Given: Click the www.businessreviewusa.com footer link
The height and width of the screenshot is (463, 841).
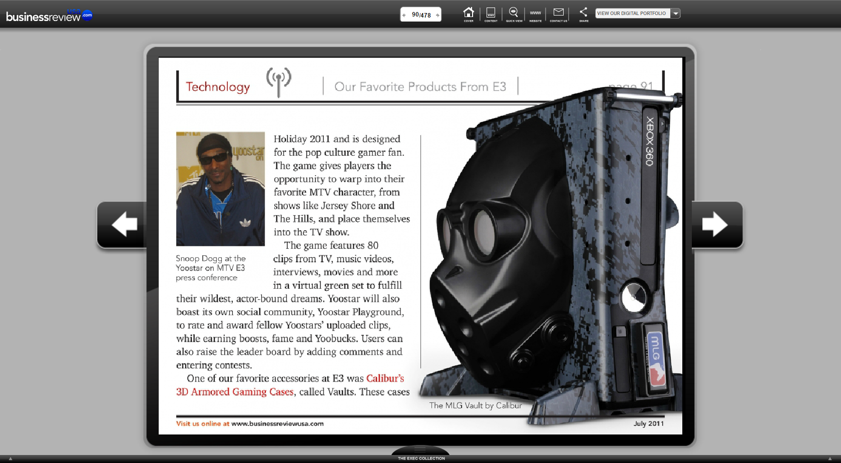Looking at the screenshot, I should [277, 424].
